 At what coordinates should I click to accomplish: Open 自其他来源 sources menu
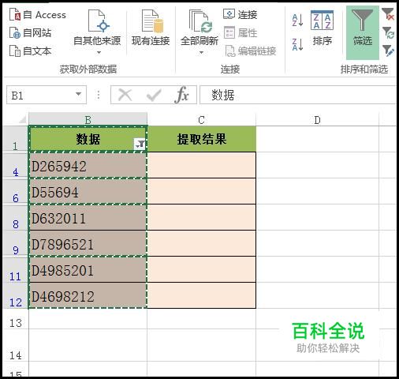[97, 32]
